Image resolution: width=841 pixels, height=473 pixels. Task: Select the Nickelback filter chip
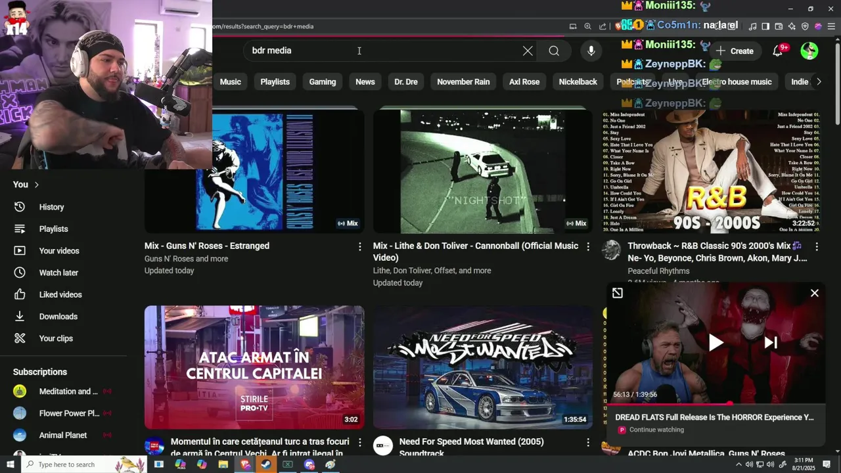(x=578, y=81)
